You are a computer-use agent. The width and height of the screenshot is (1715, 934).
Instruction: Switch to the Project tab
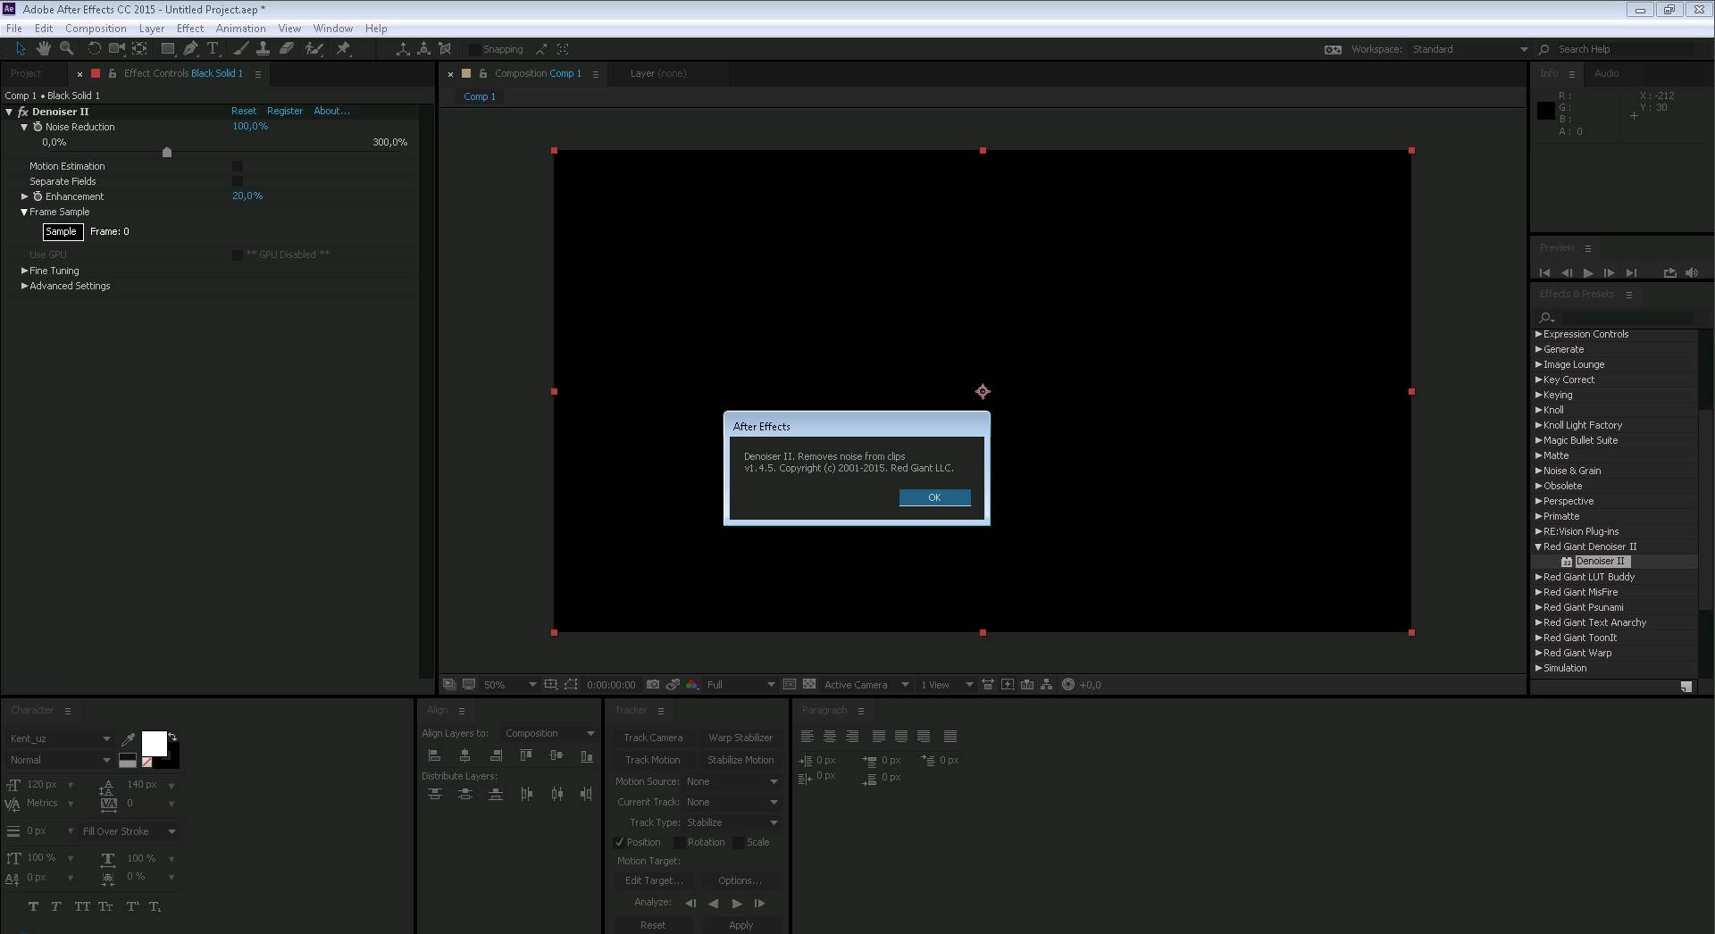click(26, 73)
